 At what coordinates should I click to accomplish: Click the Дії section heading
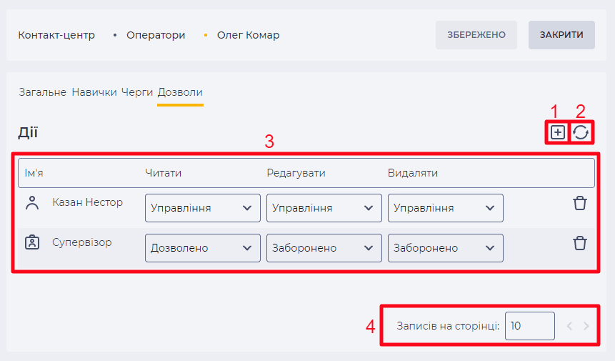coord(28,132)
